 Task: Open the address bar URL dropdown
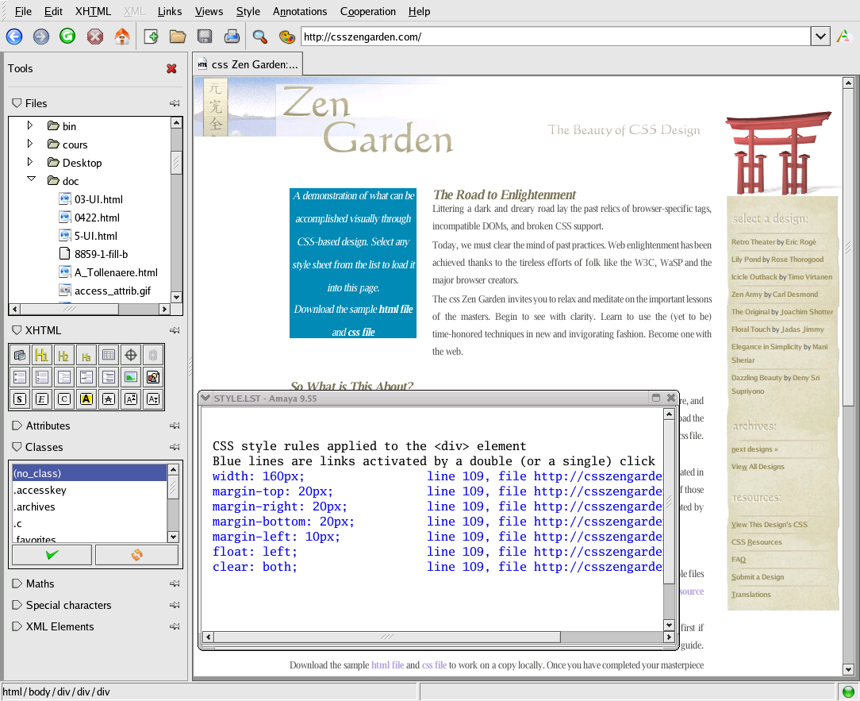(820, 37)
